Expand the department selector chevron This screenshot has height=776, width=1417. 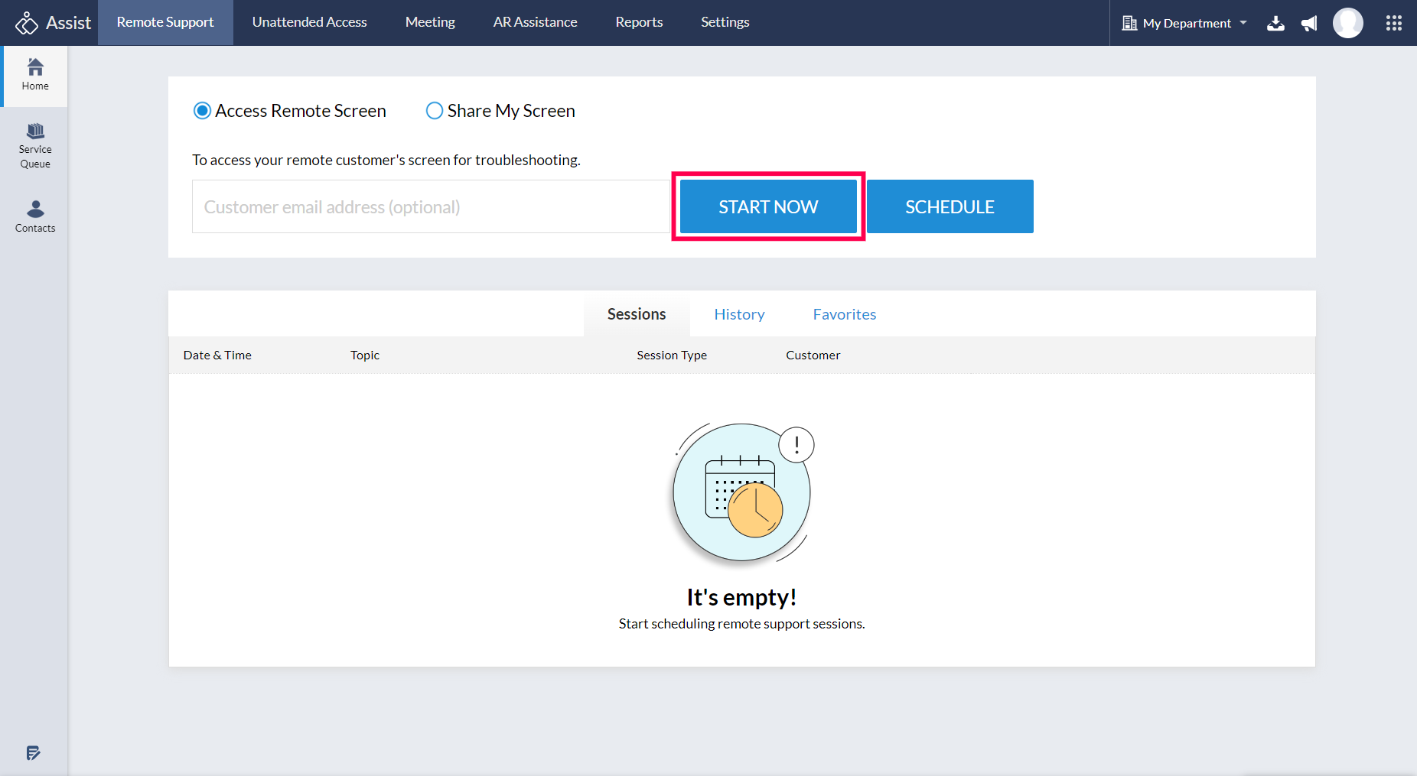point(1244,23)
